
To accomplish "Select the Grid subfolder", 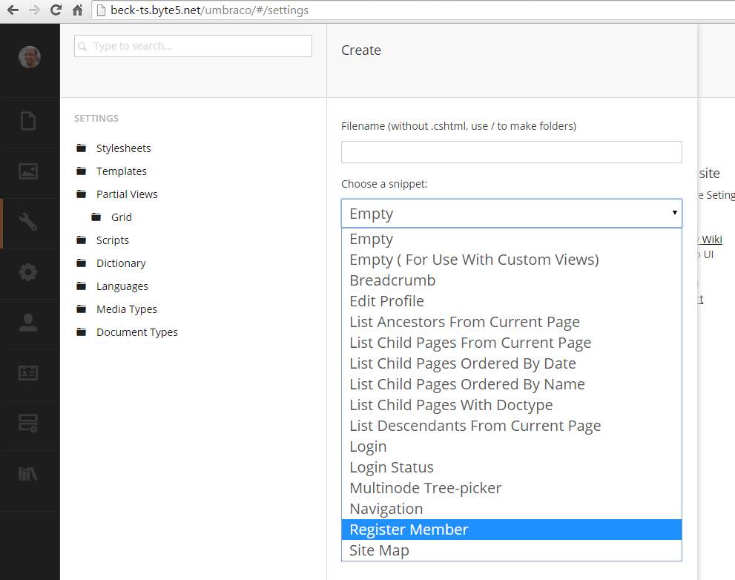I will 122,217.
